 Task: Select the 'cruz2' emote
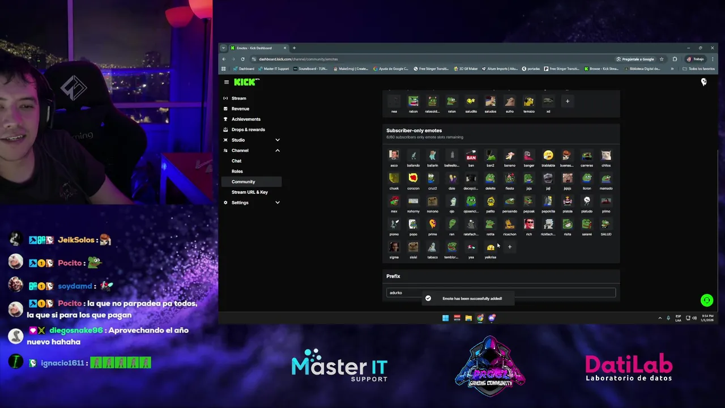[432, 178]
